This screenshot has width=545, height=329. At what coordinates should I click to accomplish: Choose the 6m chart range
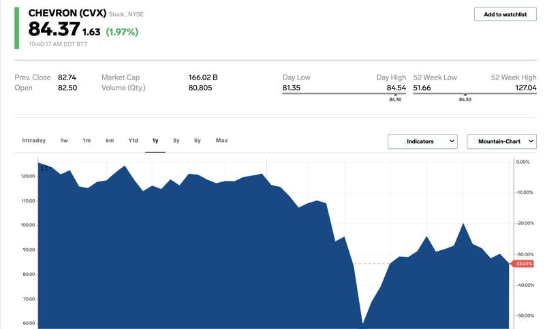[110, 141]
